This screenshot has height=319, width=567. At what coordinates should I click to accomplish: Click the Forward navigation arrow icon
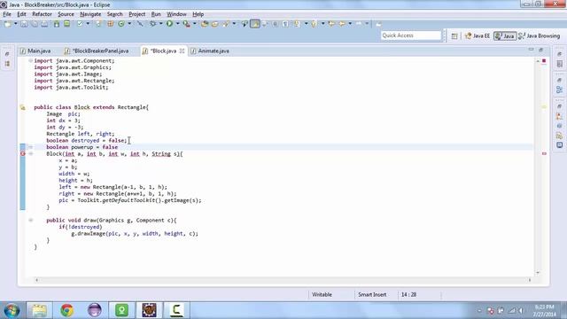point(359,24)
